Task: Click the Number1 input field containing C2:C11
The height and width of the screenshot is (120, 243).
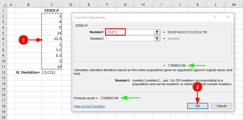Action: coord(115,32)
